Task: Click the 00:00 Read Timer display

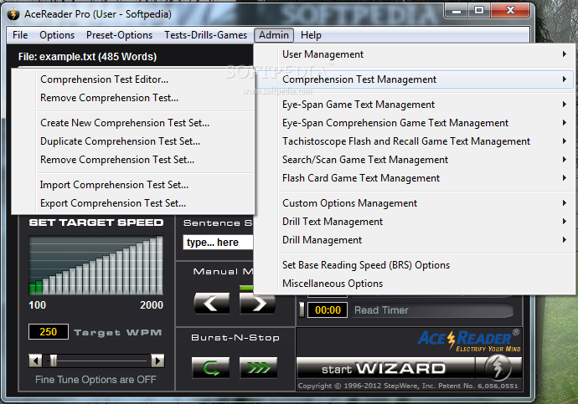Action: click(x=328, y=310)
